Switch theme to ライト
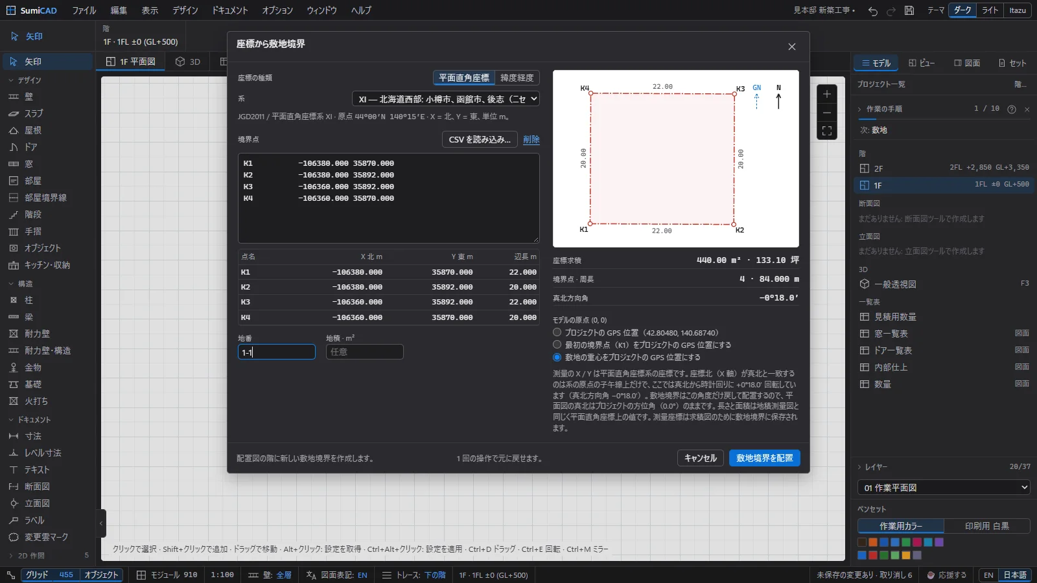 point(990,10)
